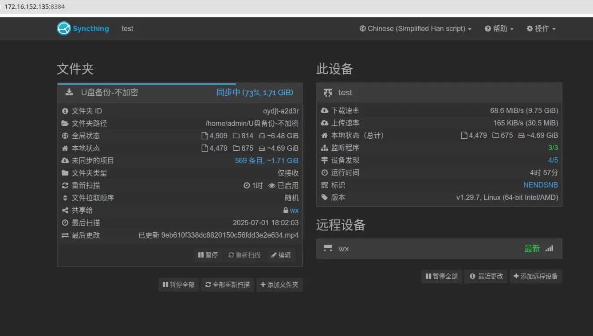Click the signpost icon next to 设备发现
The height and width of the screenshot is (336, 593).
[325, 160]
